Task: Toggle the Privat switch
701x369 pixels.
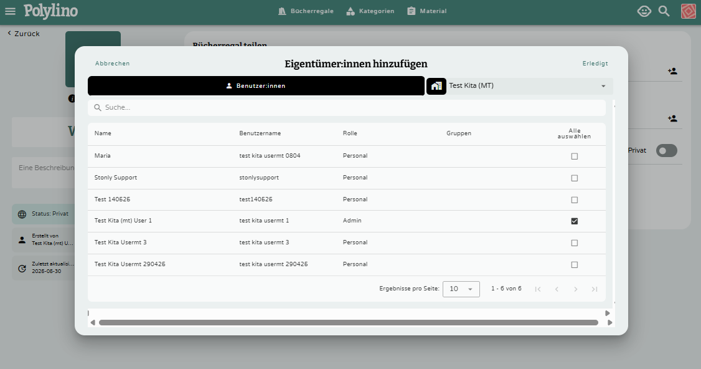Action: (x=667, y=150)
